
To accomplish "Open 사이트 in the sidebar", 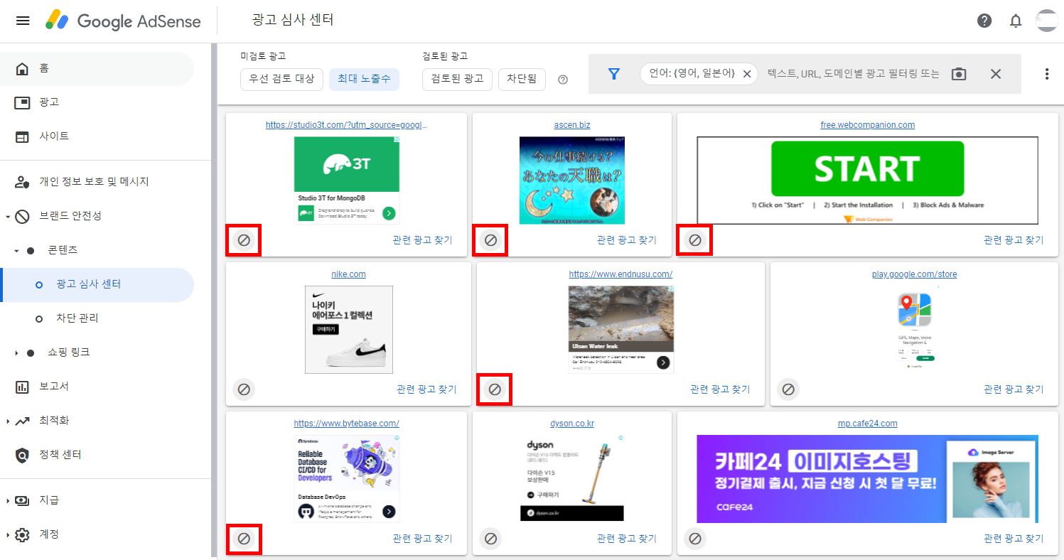I will [97, 136].
